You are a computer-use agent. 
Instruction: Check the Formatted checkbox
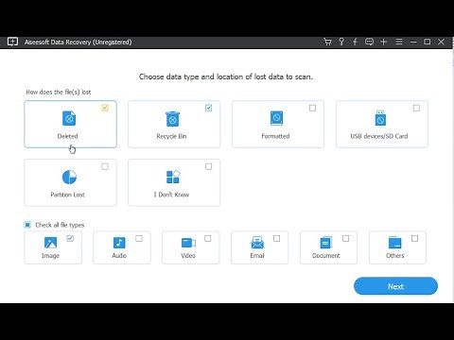coord(312,108)
